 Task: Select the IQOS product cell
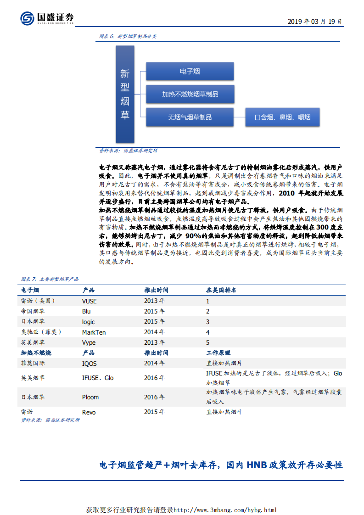tap(90, 364)
